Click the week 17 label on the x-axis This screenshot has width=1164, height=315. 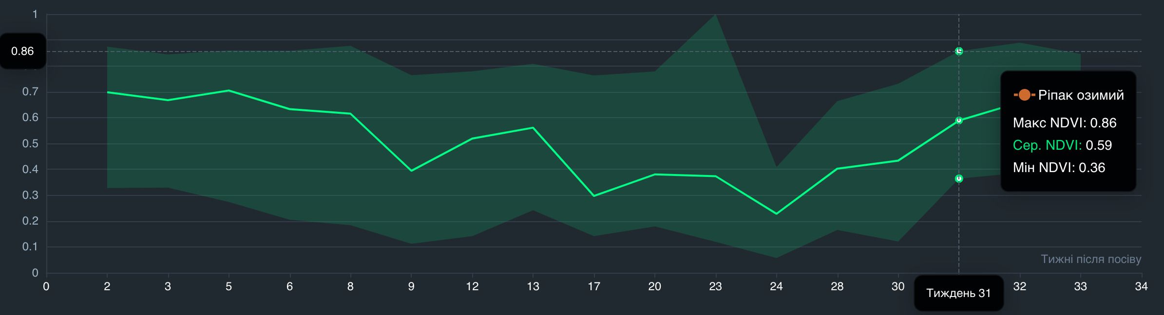(593, 287)
